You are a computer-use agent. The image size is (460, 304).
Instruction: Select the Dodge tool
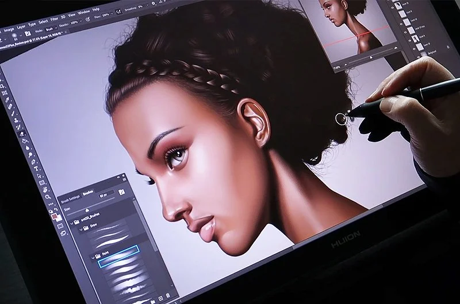30,155
